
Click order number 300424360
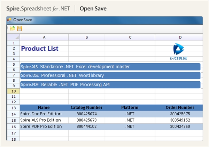tap(179, 126)
